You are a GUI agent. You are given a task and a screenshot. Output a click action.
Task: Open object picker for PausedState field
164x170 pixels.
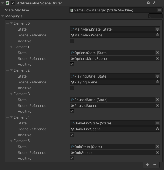click(x=158, y=100)
